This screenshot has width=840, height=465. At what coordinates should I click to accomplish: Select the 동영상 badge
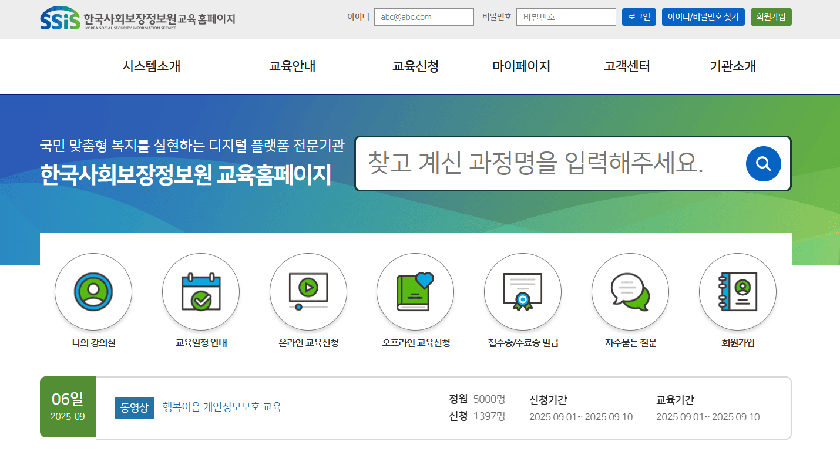pos(134,407)
